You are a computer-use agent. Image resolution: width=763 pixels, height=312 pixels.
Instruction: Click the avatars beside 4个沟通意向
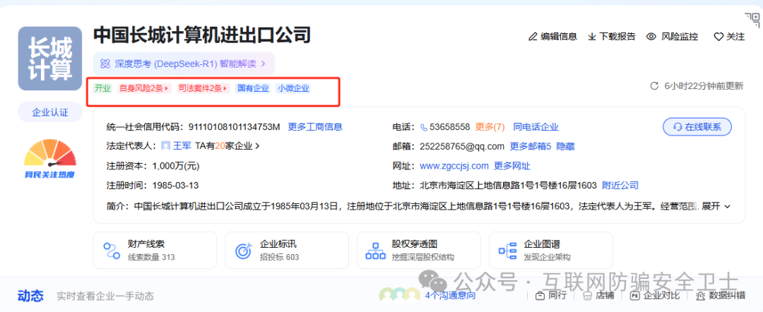point(399,294)
